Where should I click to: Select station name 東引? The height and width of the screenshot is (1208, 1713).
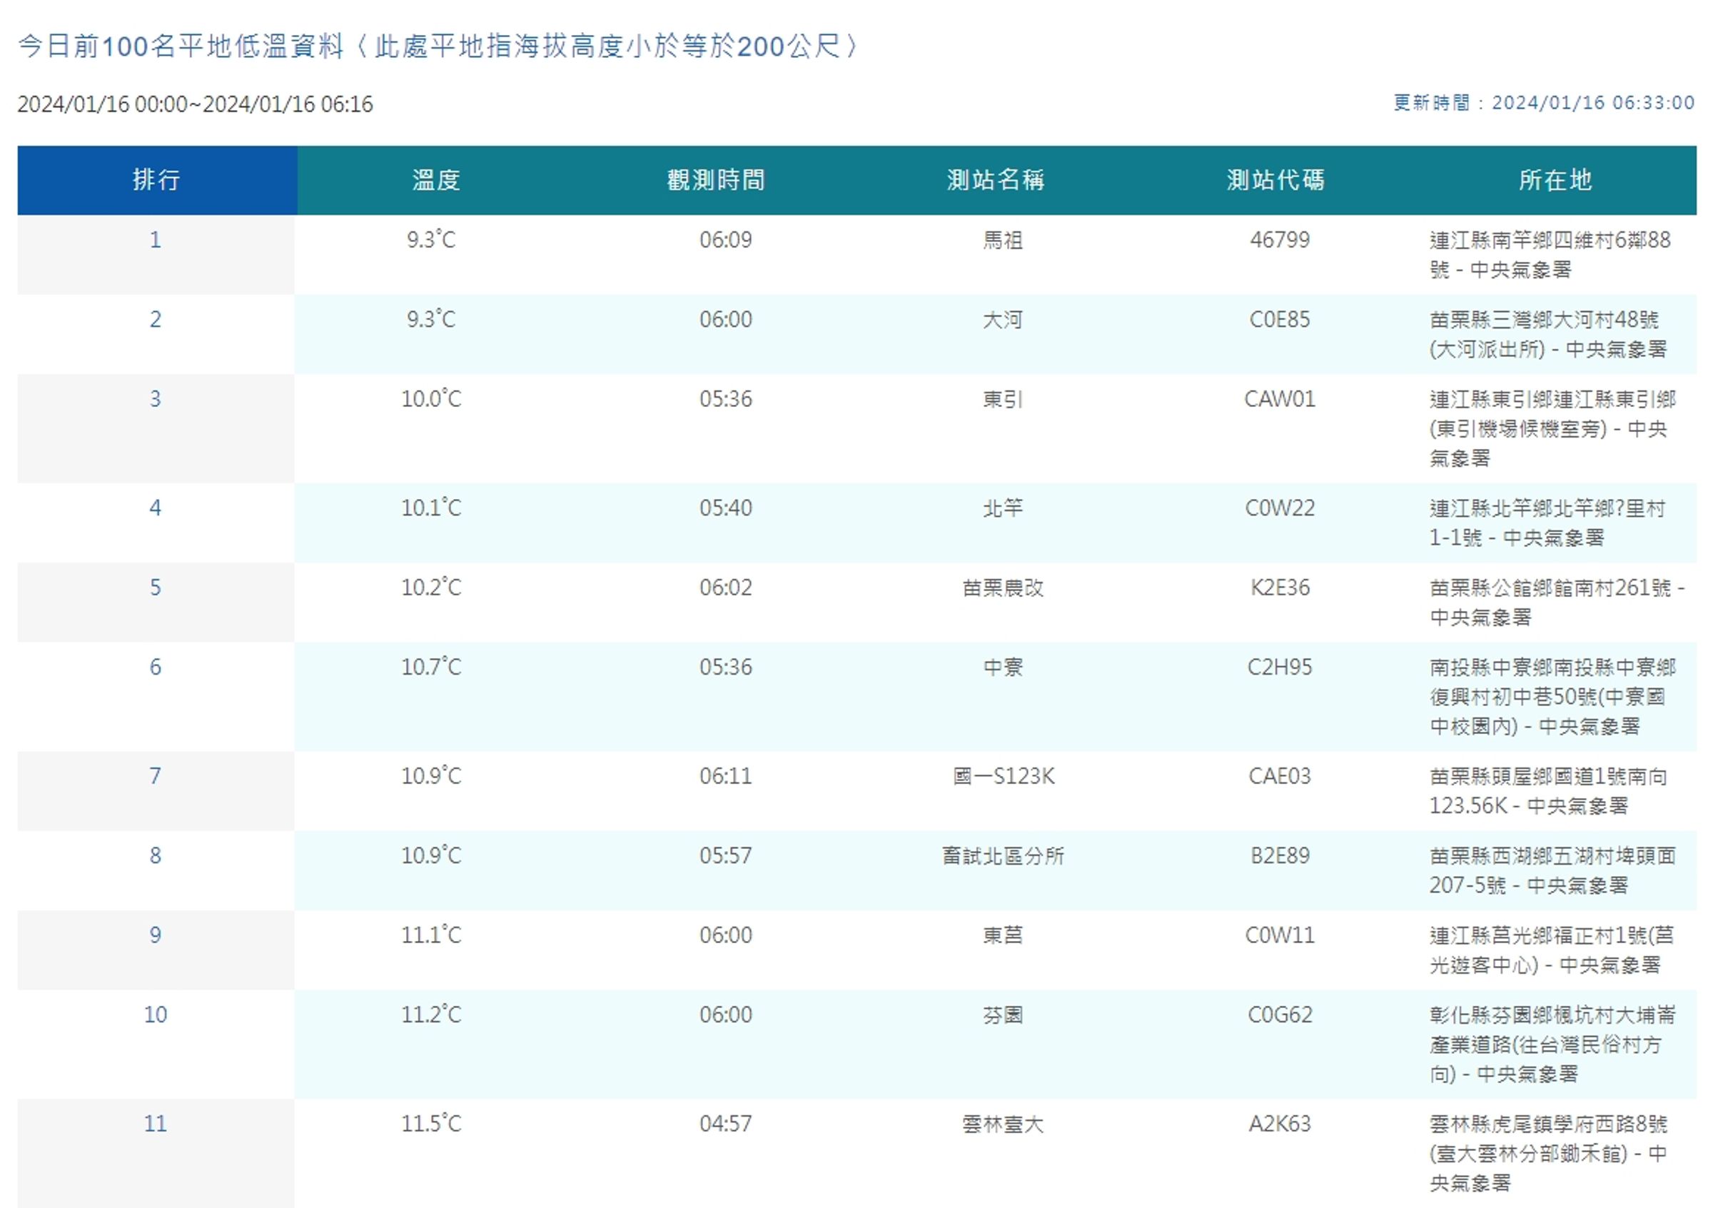pos(1003,400)
